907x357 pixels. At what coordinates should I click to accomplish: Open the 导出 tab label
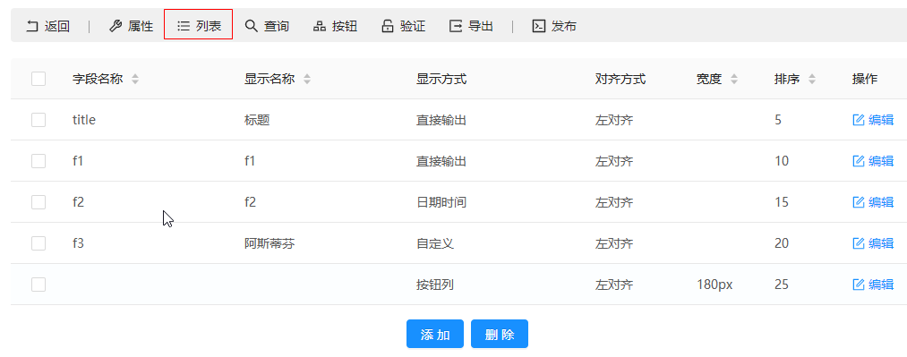[481, 26]
